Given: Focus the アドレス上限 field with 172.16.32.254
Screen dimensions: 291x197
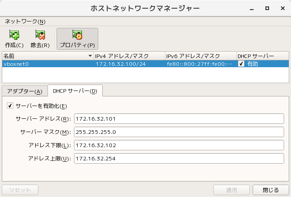Looking at the screenshot, I should coord(179,159).
